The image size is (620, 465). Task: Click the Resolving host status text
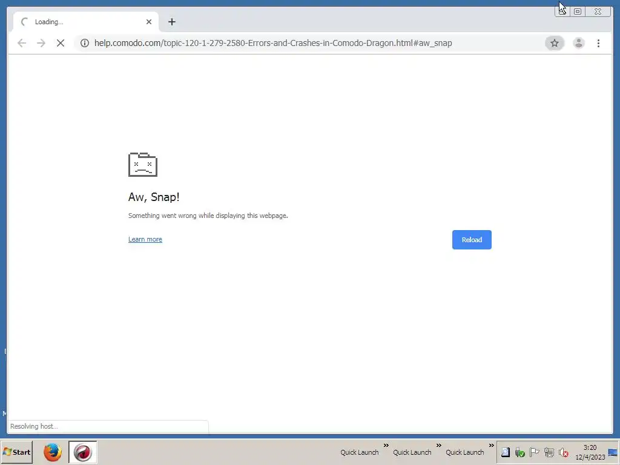point(34,426)
